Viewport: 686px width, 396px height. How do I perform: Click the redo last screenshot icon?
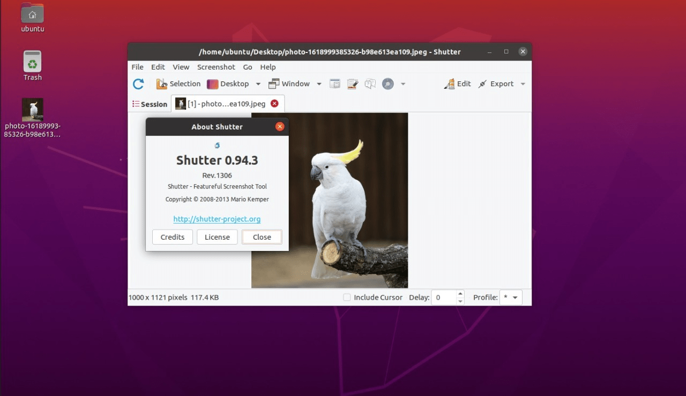coord(138,83)
